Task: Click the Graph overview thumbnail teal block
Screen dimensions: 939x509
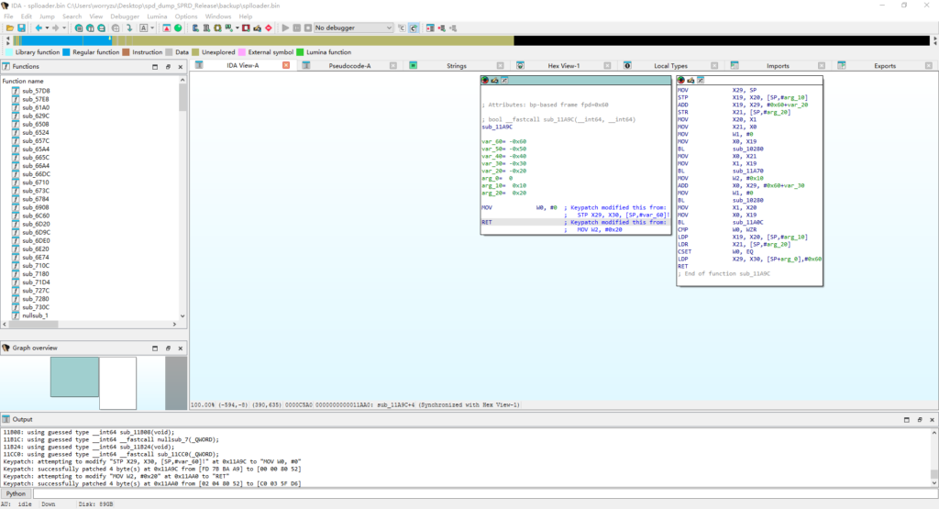Action: [x=74, y=377]
